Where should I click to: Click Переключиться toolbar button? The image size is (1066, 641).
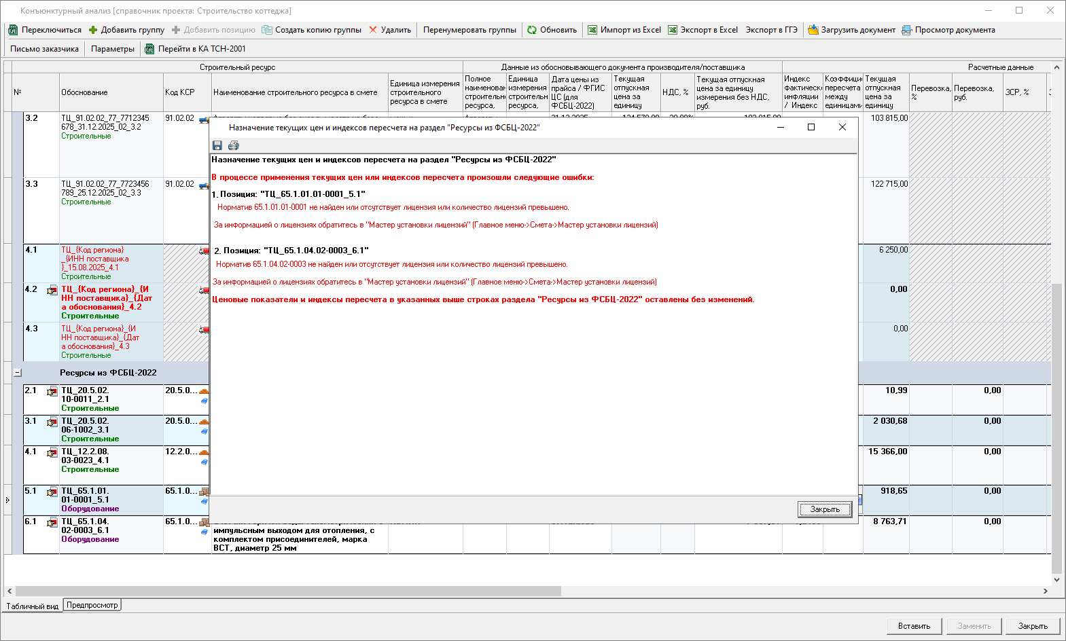coord(45,30)
